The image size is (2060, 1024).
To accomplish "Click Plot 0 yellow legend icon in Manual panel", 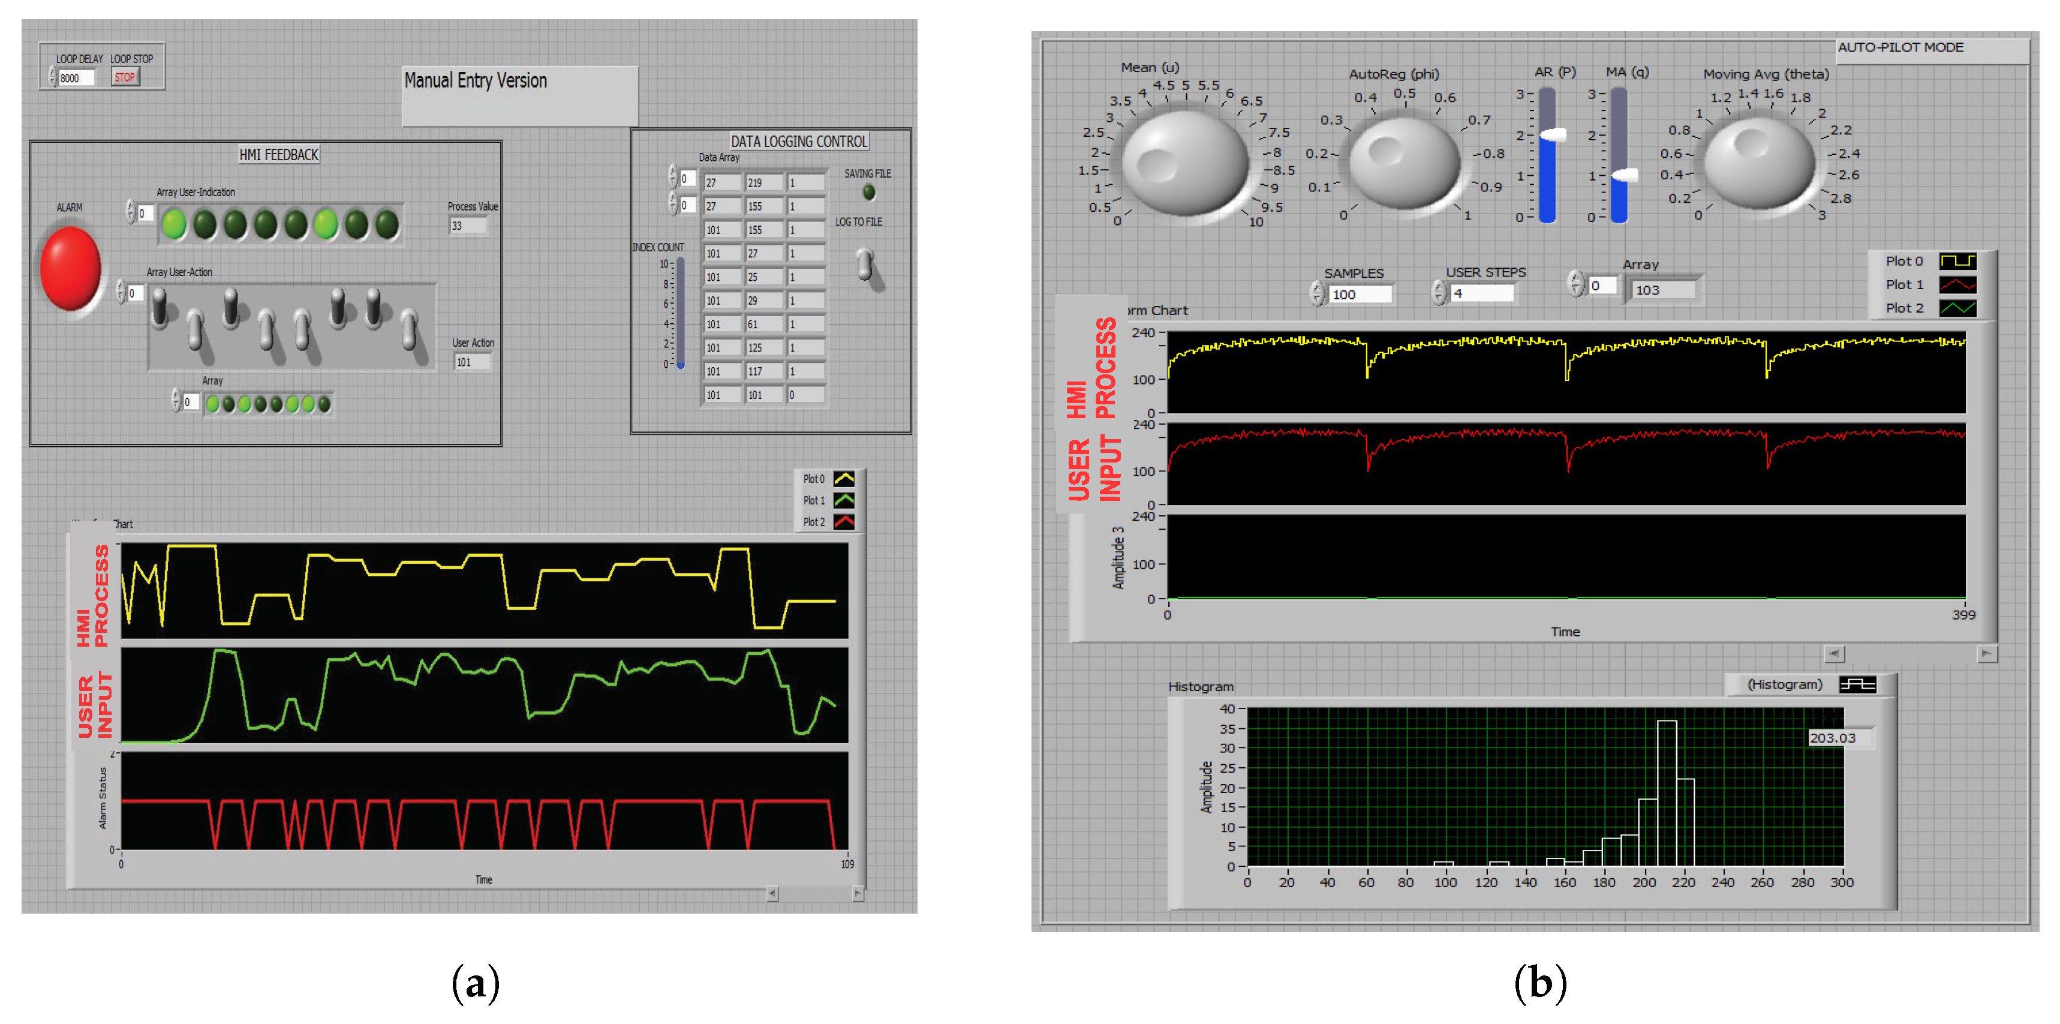I will 844,479.
